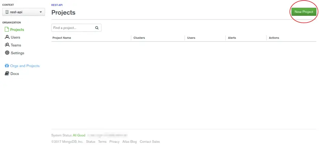
Task: Open Projects in the organization sidebar
Action: [x=17, y=30]
